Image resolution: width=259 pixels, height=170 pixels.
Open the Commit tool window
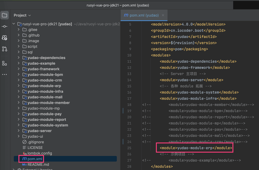pos(5,26)
